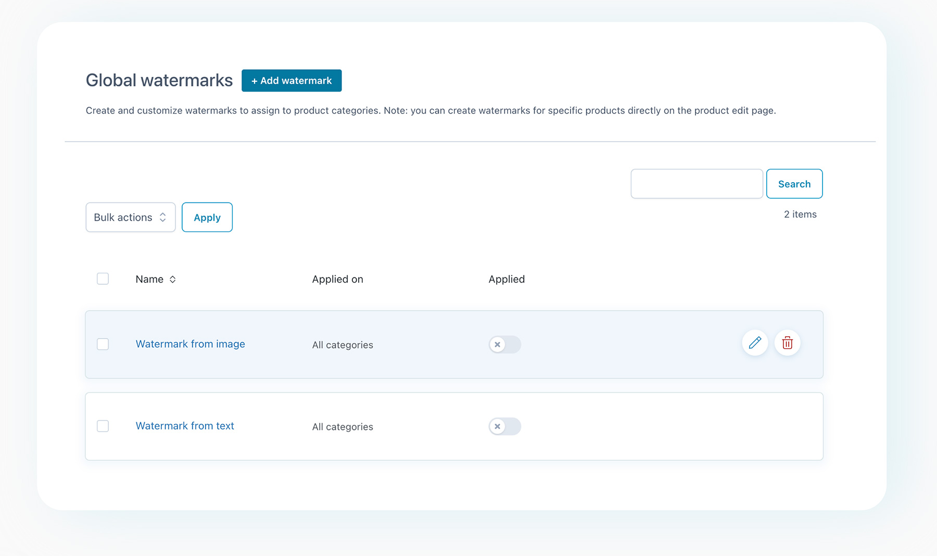Edit the Watermark from image entry
937x556 pixels.
[755, 343]
